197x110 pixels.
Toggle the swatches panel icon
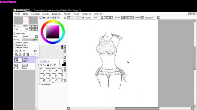(55, 18)
